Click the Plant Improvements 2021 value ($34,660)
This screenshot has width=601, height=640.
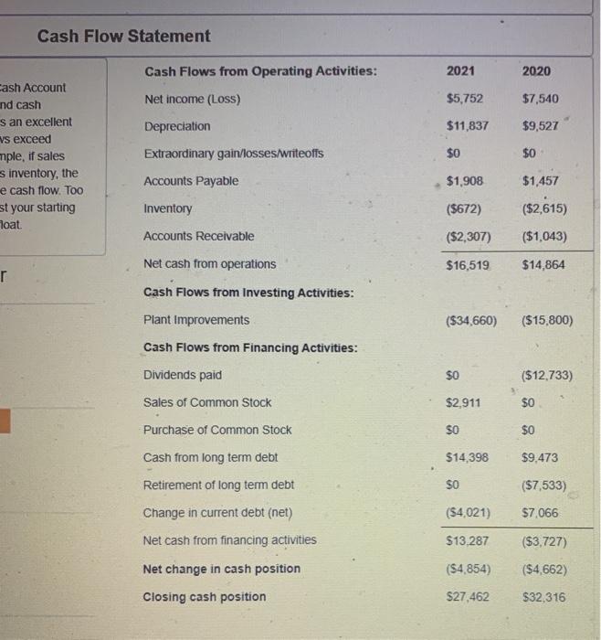point(471,321)
